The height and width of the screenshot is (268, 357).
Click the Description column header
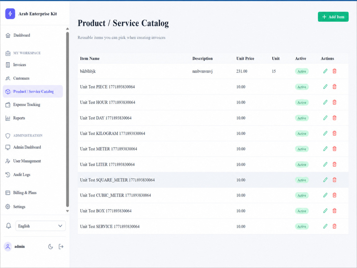[x=202, y=59]
